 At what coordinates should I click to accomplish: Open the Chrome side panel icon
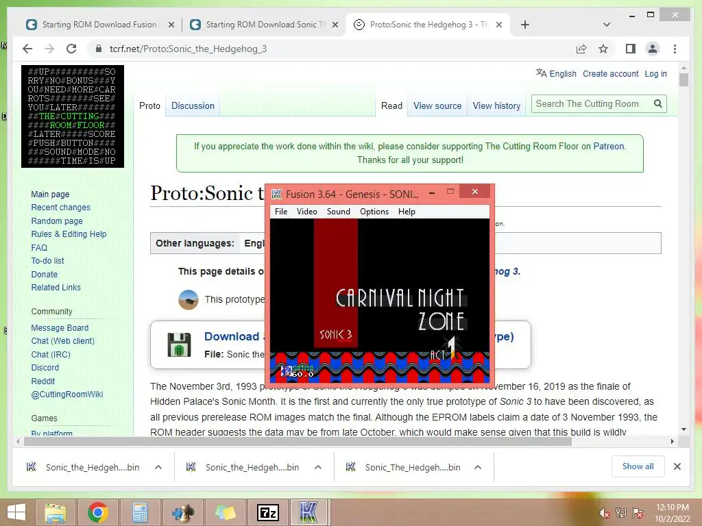coord(631,49)
